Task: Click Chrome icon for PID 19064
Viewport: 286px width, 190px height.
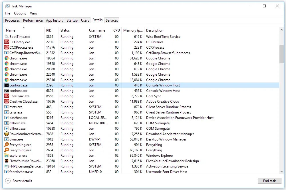Action: (7, 58)
